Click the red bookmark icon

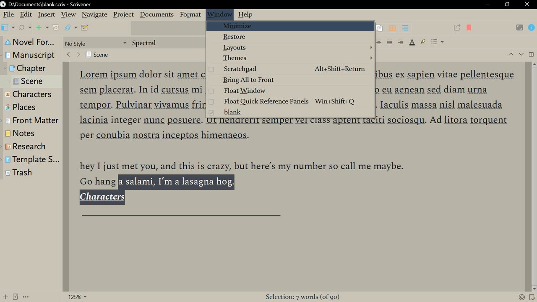pyautogui.click(x=469, y=28)
